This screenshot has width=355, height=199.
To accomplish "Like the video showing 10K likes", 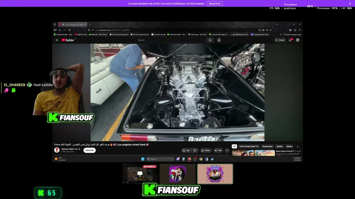I will pos(186,150).
